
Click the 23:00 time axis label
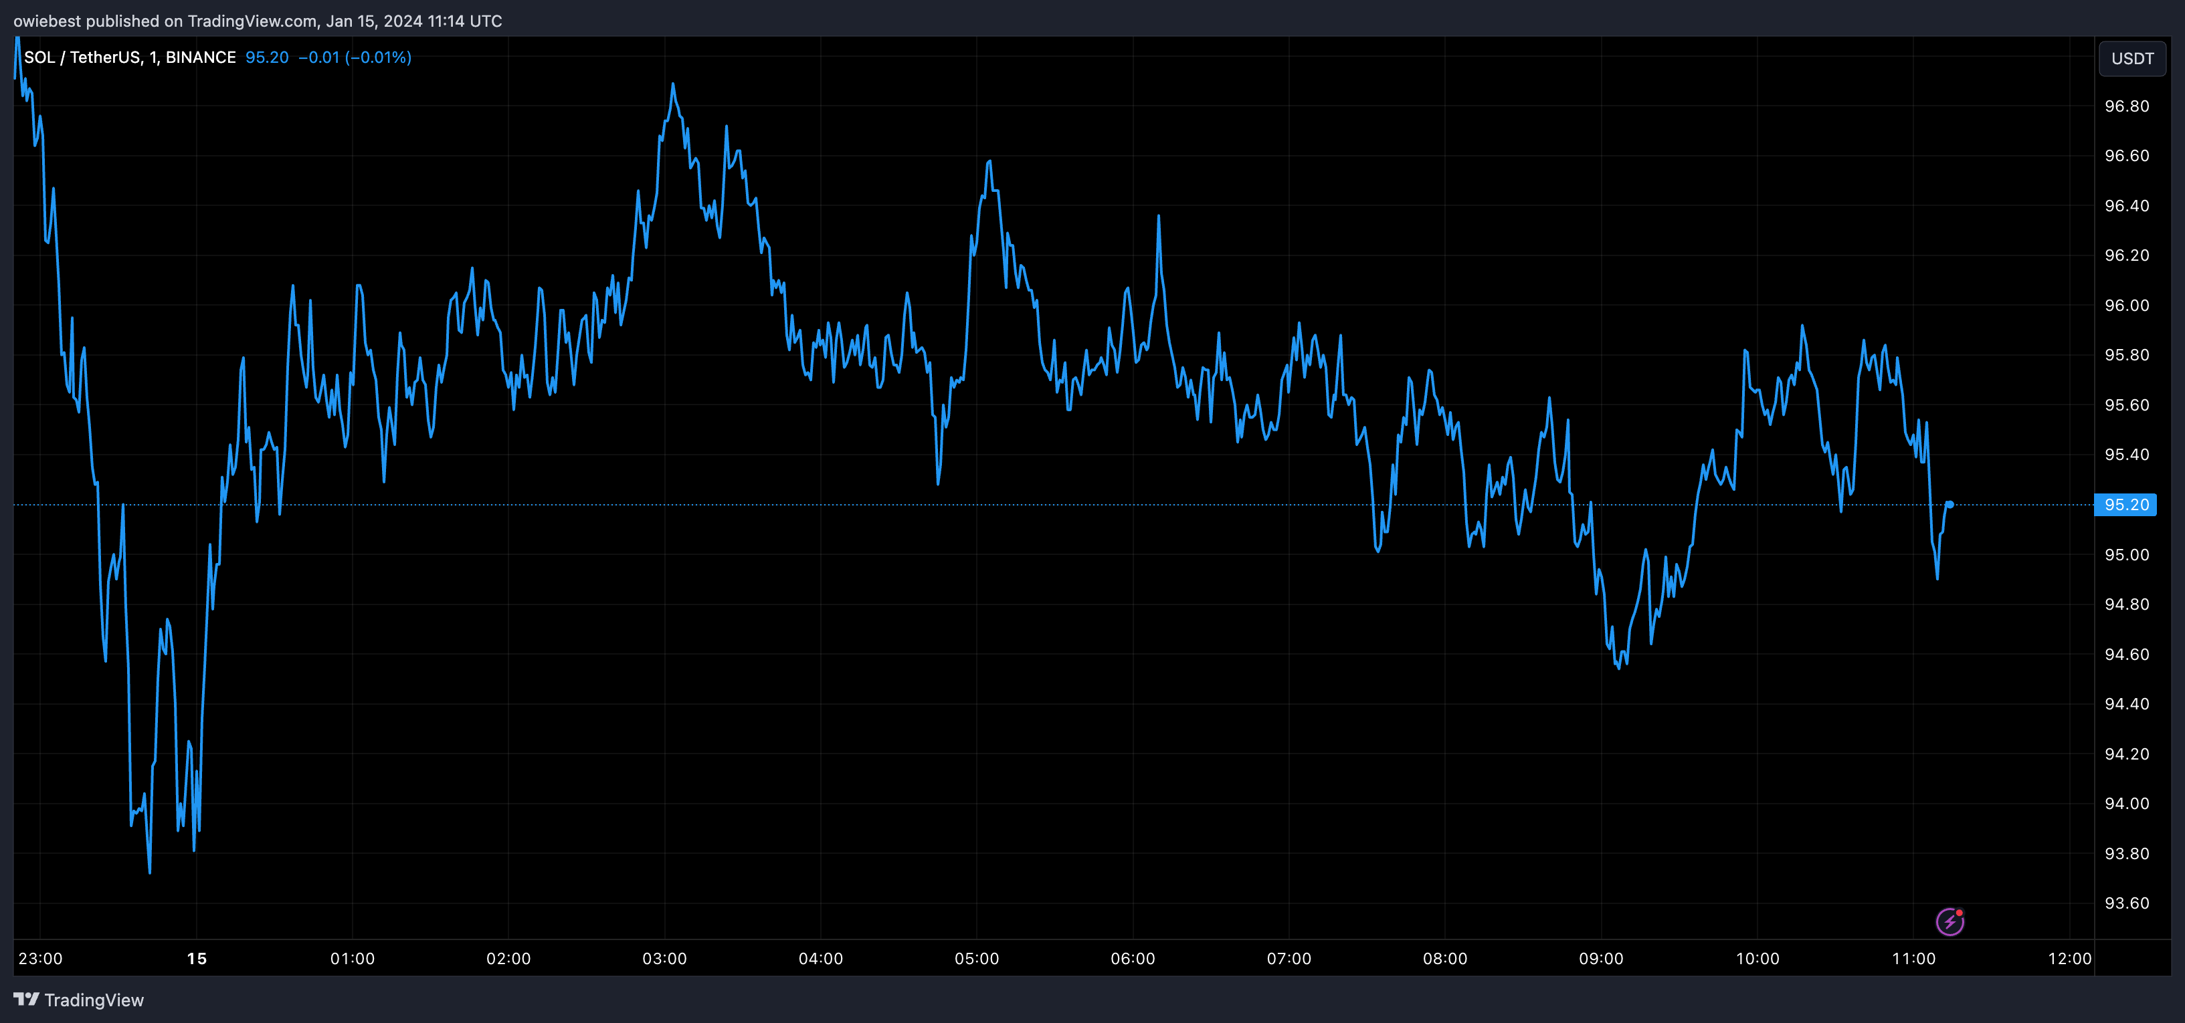[x=41, y=959]
